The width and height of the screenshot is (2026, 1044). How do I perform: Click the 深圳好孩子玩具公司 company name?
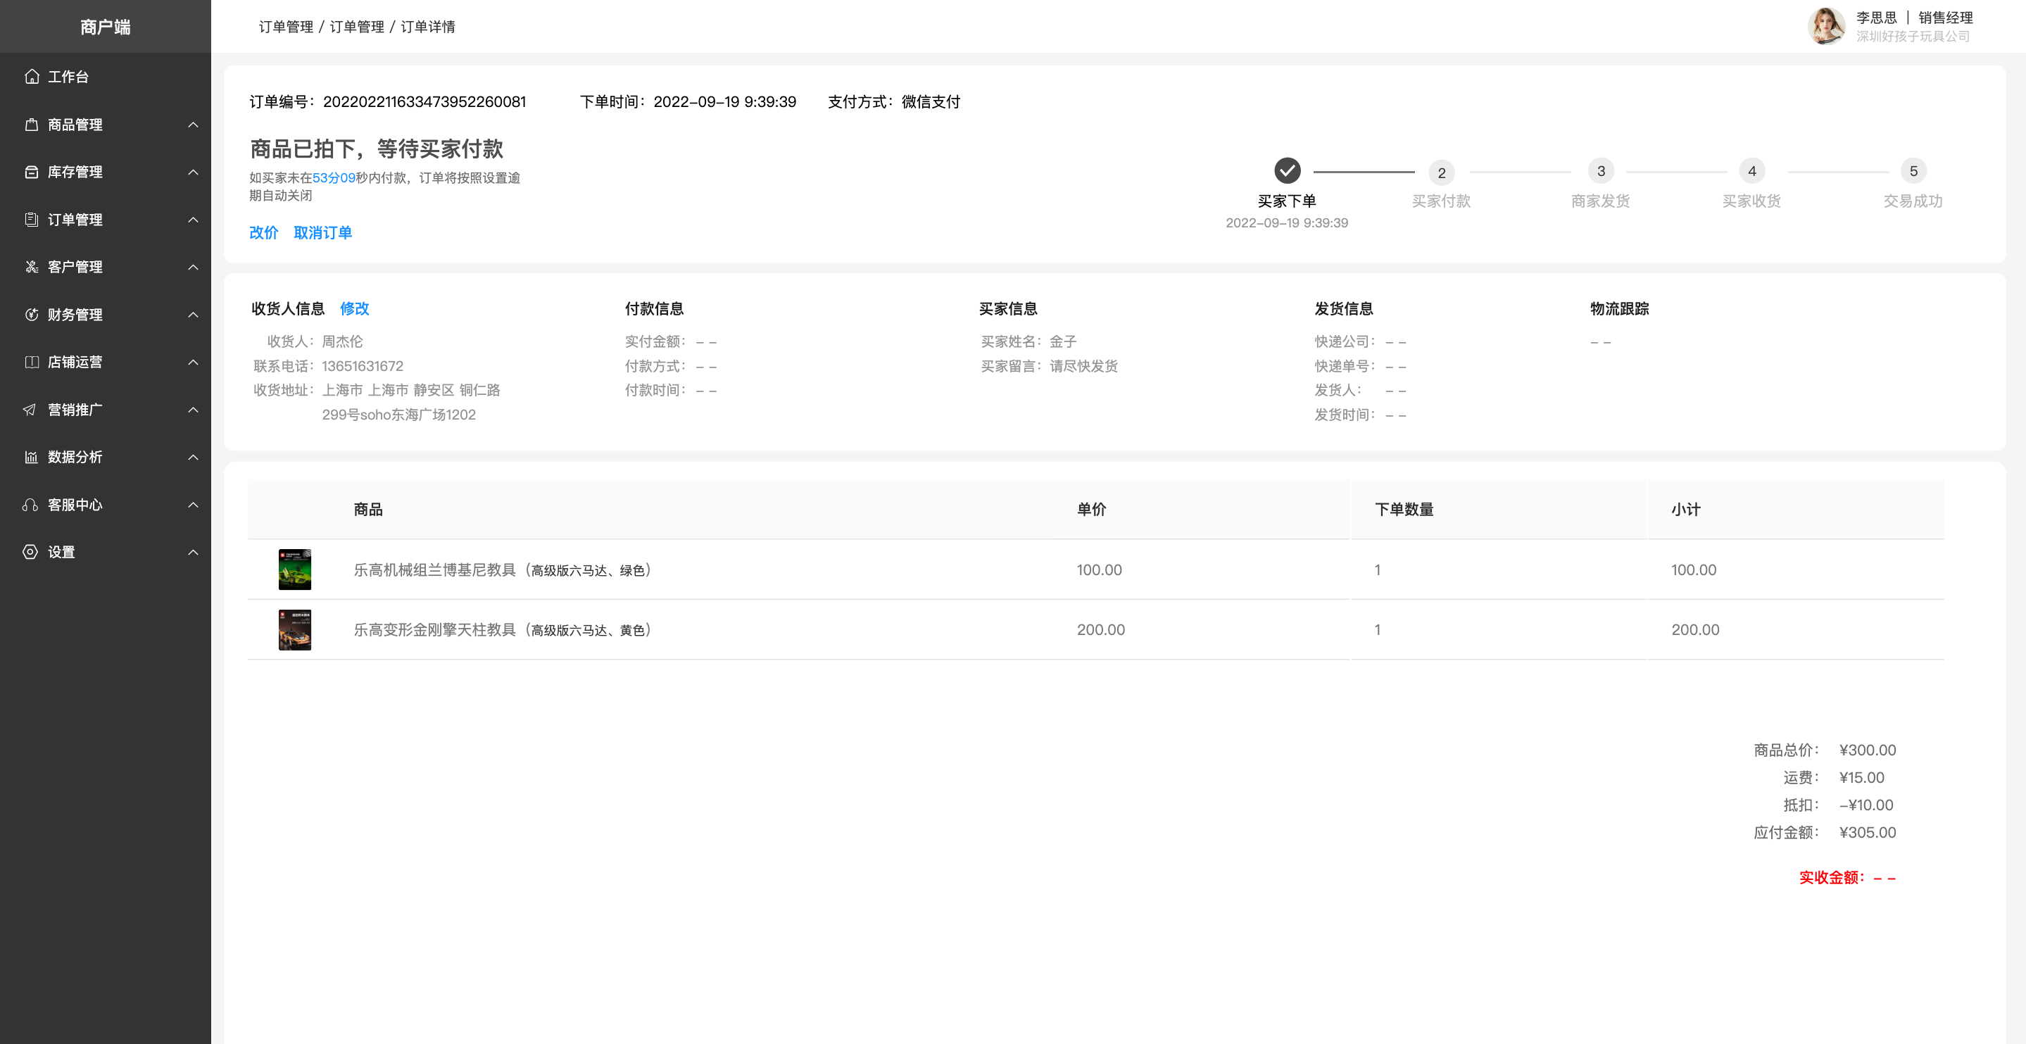point(1913,36)
